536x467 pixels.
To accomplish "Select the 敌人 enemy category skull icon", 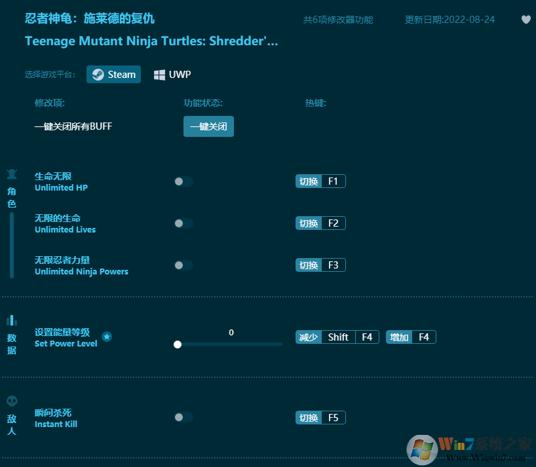I will coord(11,401).
